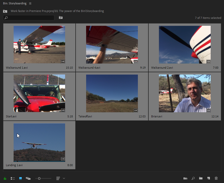
Task: Click inside the search field
Action: tap(28, 18)
